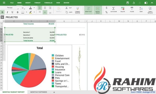Apply cell borders icon
Screen dimensions: 156x94
(x=23, y=12)
